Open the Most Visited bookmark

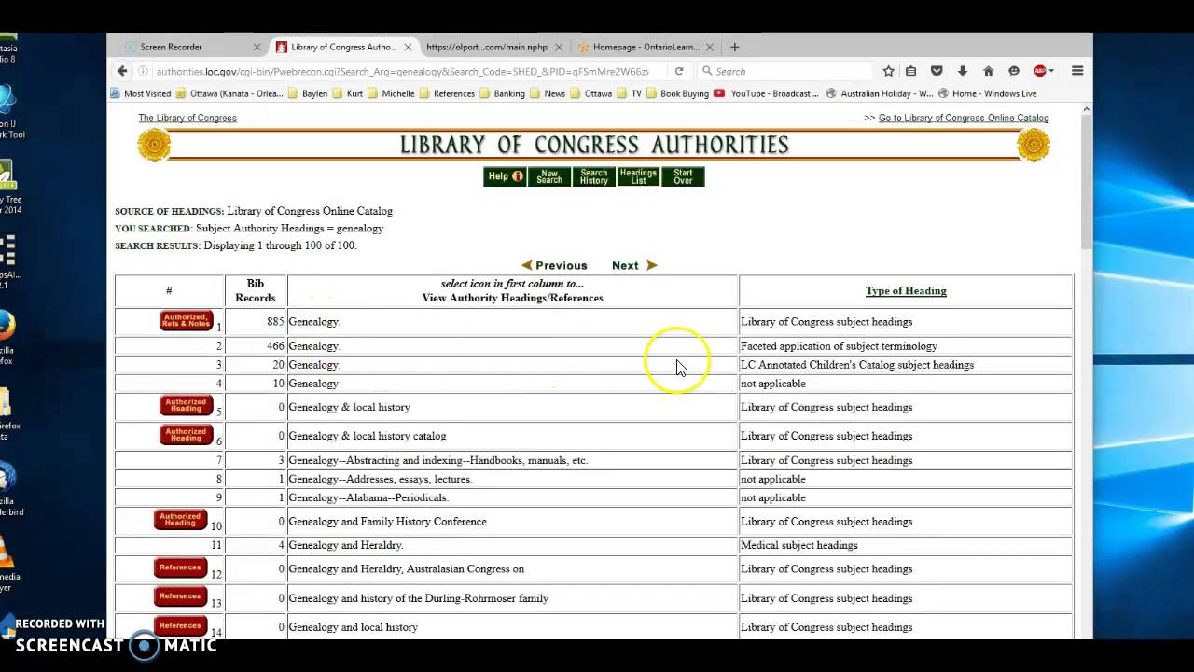click(141, 93)
